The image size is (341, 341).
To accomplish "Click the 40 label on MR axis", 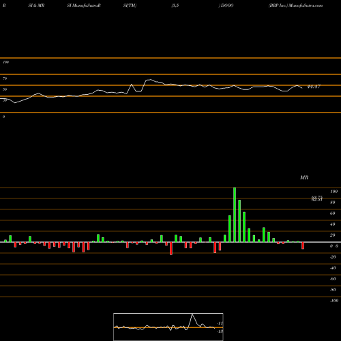I will tap(333, 224).
